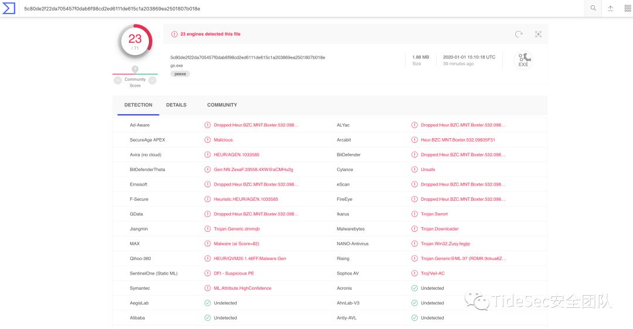Click the Arcabit Heur.BZC.MNT.Boxter result

pos(458,140)
